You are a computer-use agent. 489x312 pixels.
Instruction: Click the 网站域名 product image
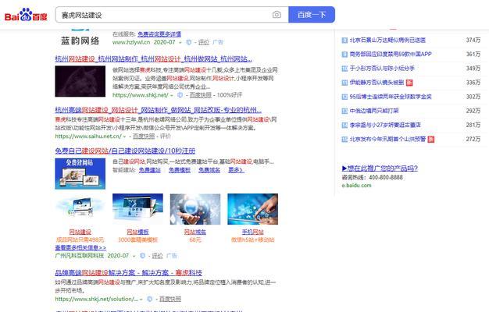point(195,209)
